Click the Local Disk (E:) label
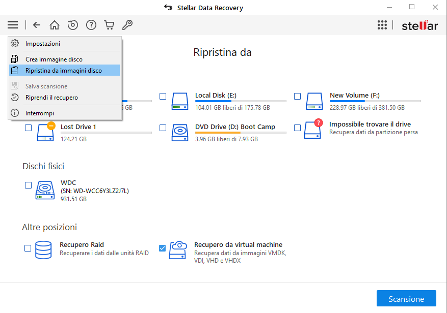 click(x=216, y=95)
